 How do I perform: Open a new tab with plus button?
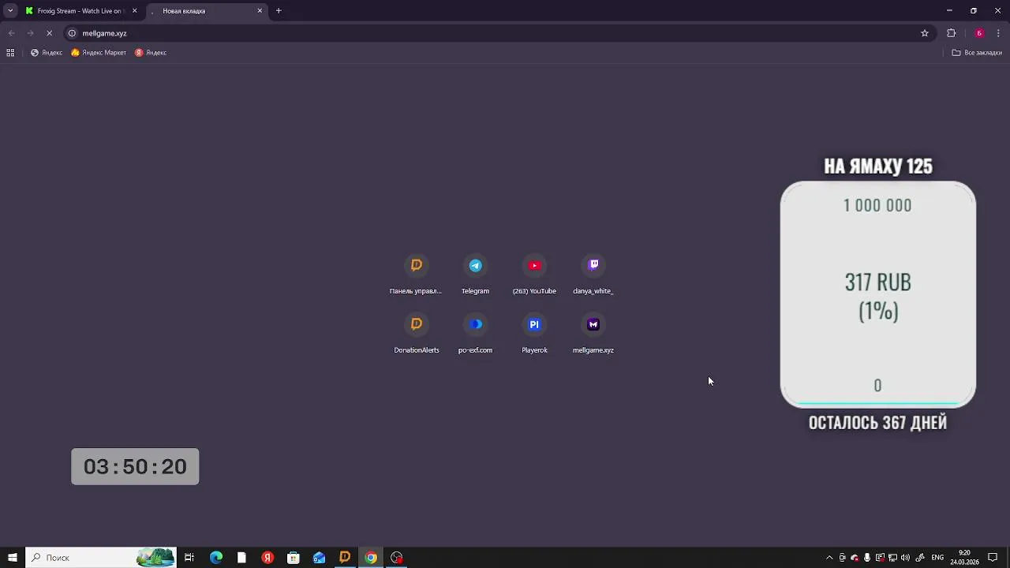[279, 11]
